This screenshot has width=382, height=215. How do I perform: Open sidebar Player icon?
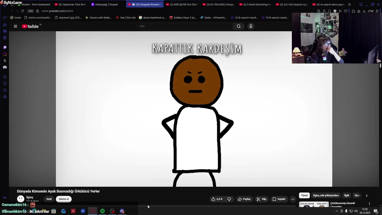pos(5,77)
